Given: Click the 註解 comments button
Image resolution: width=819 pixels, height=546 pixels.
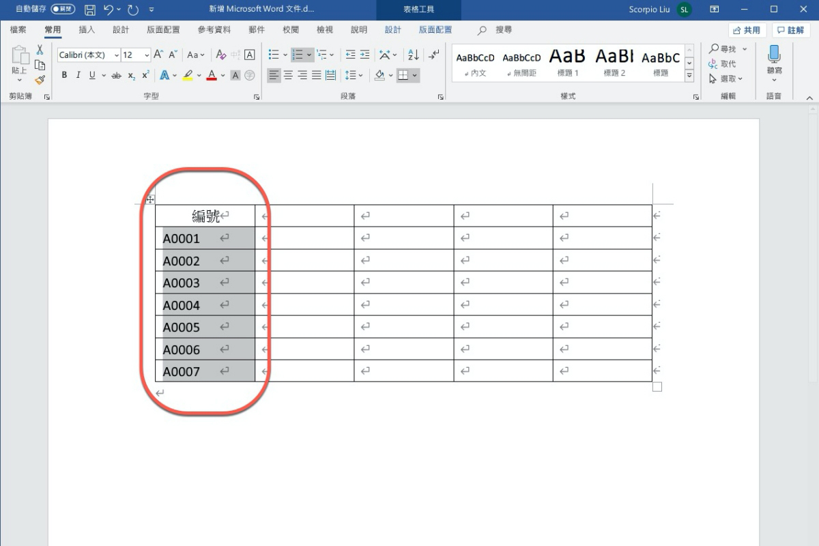Looking at the screenshot, I should 790,30.
